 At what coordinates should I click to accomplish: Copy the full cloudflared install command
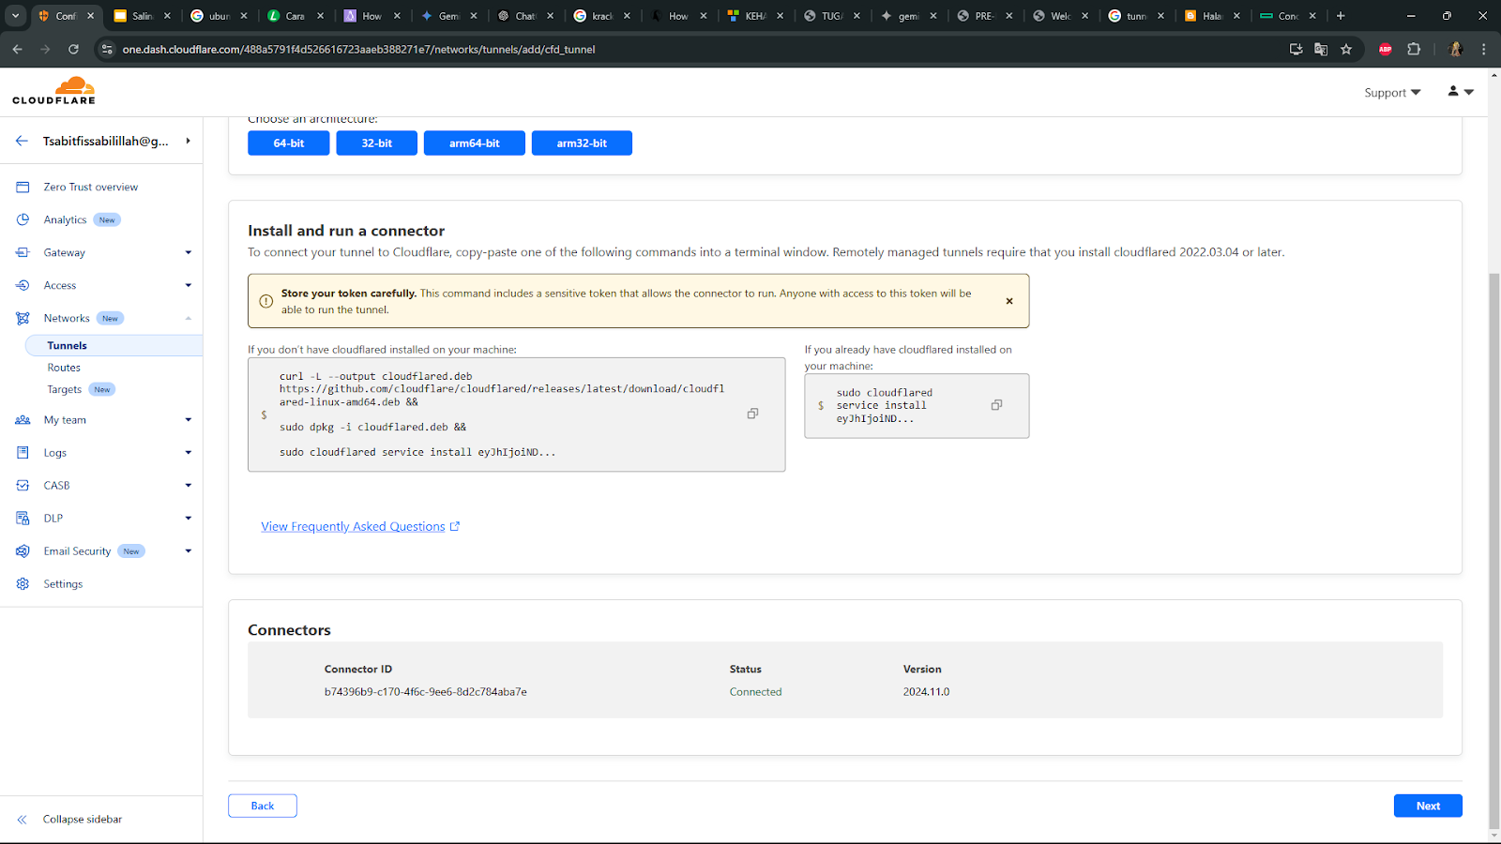tap(752, 414)
